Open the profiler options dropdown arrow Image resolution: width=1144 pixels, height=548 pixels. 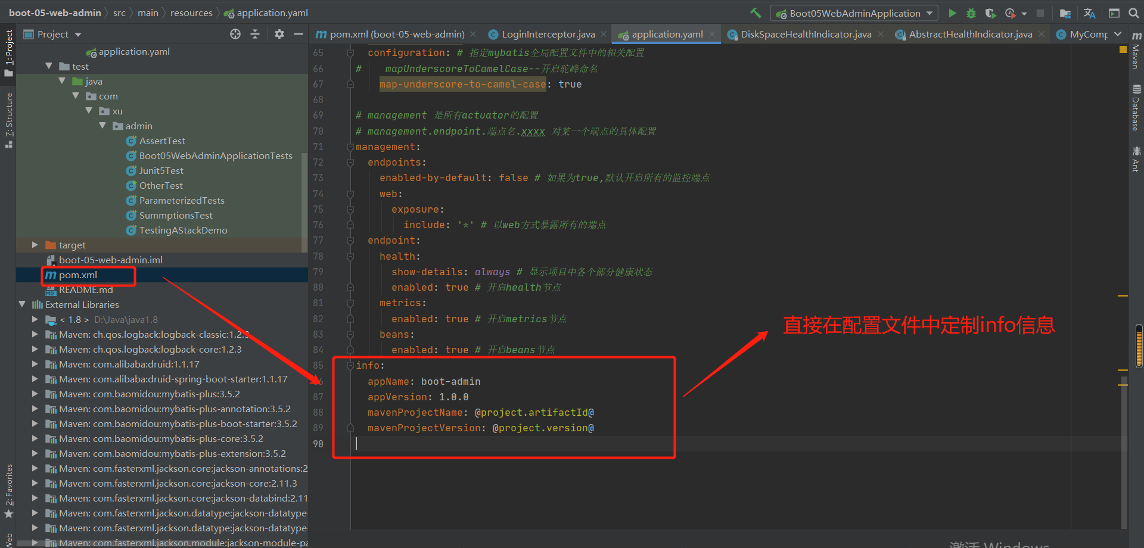pos(1024,14)
